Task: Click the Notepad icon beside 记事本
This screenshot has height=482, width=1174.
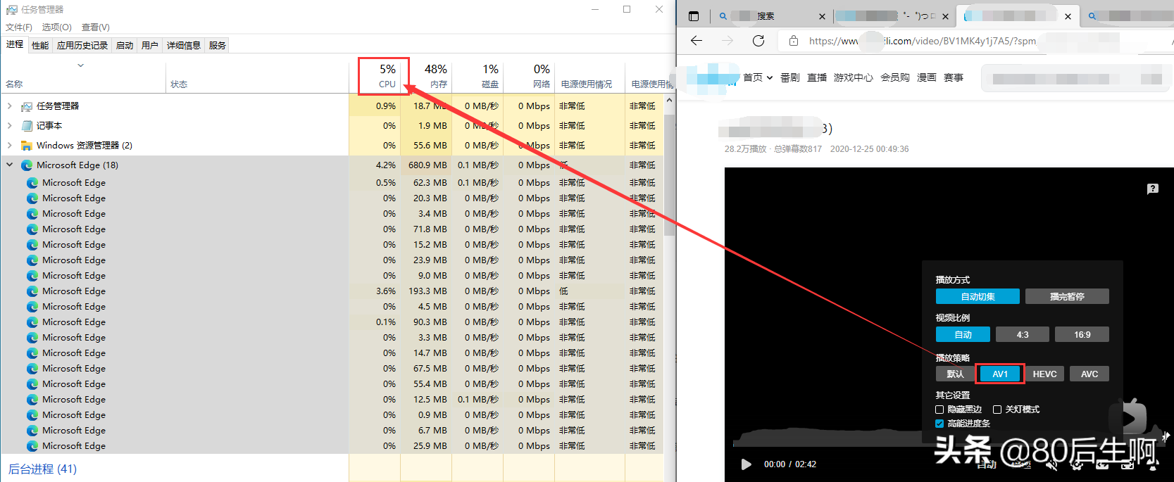Action: click(27, 126)
